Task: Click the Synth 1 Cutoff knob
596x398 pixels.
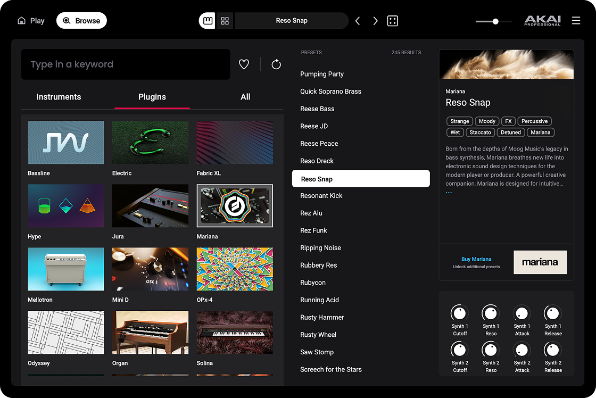Action: [460, 313]
